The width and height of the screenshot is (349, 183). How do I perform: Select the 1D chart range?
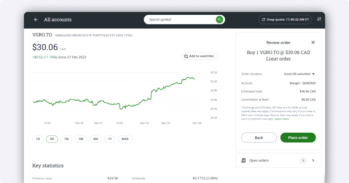(x=38, y=139)
